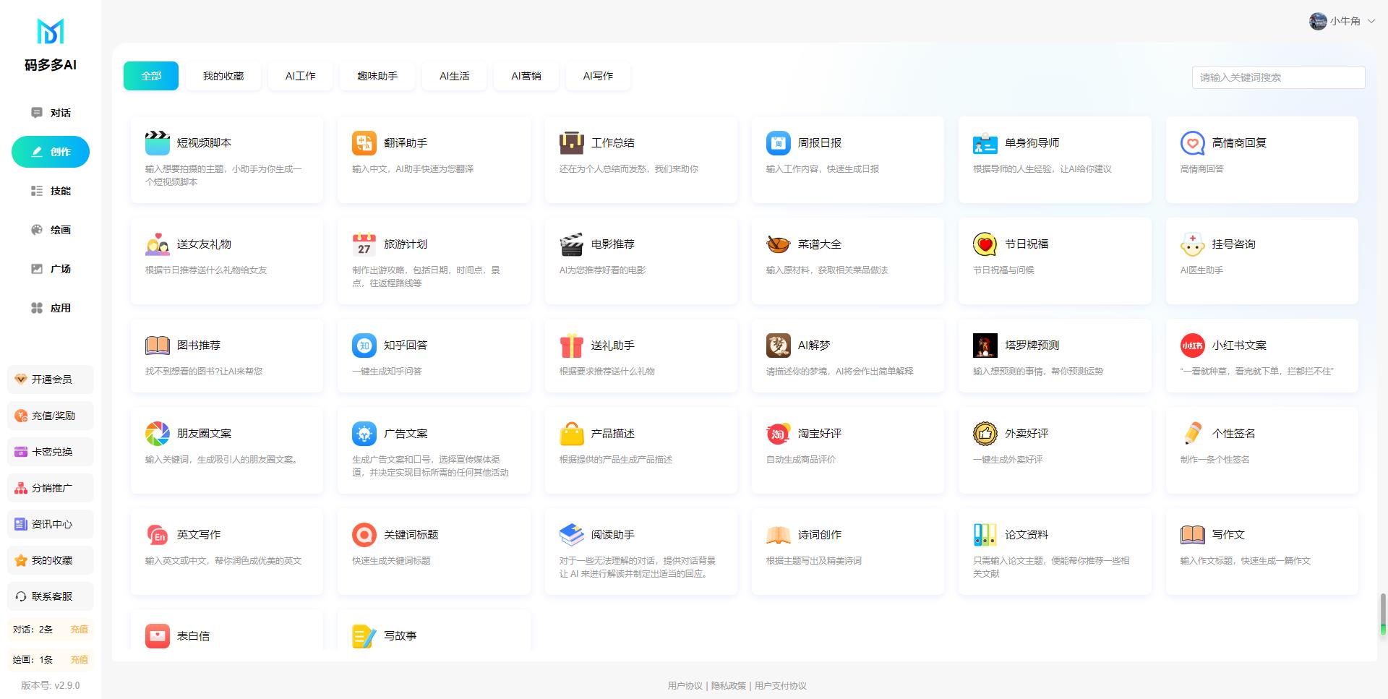Go to 广场 in the sidebar
Viewport: 1388px width, 699px height.
pos(51,269)
